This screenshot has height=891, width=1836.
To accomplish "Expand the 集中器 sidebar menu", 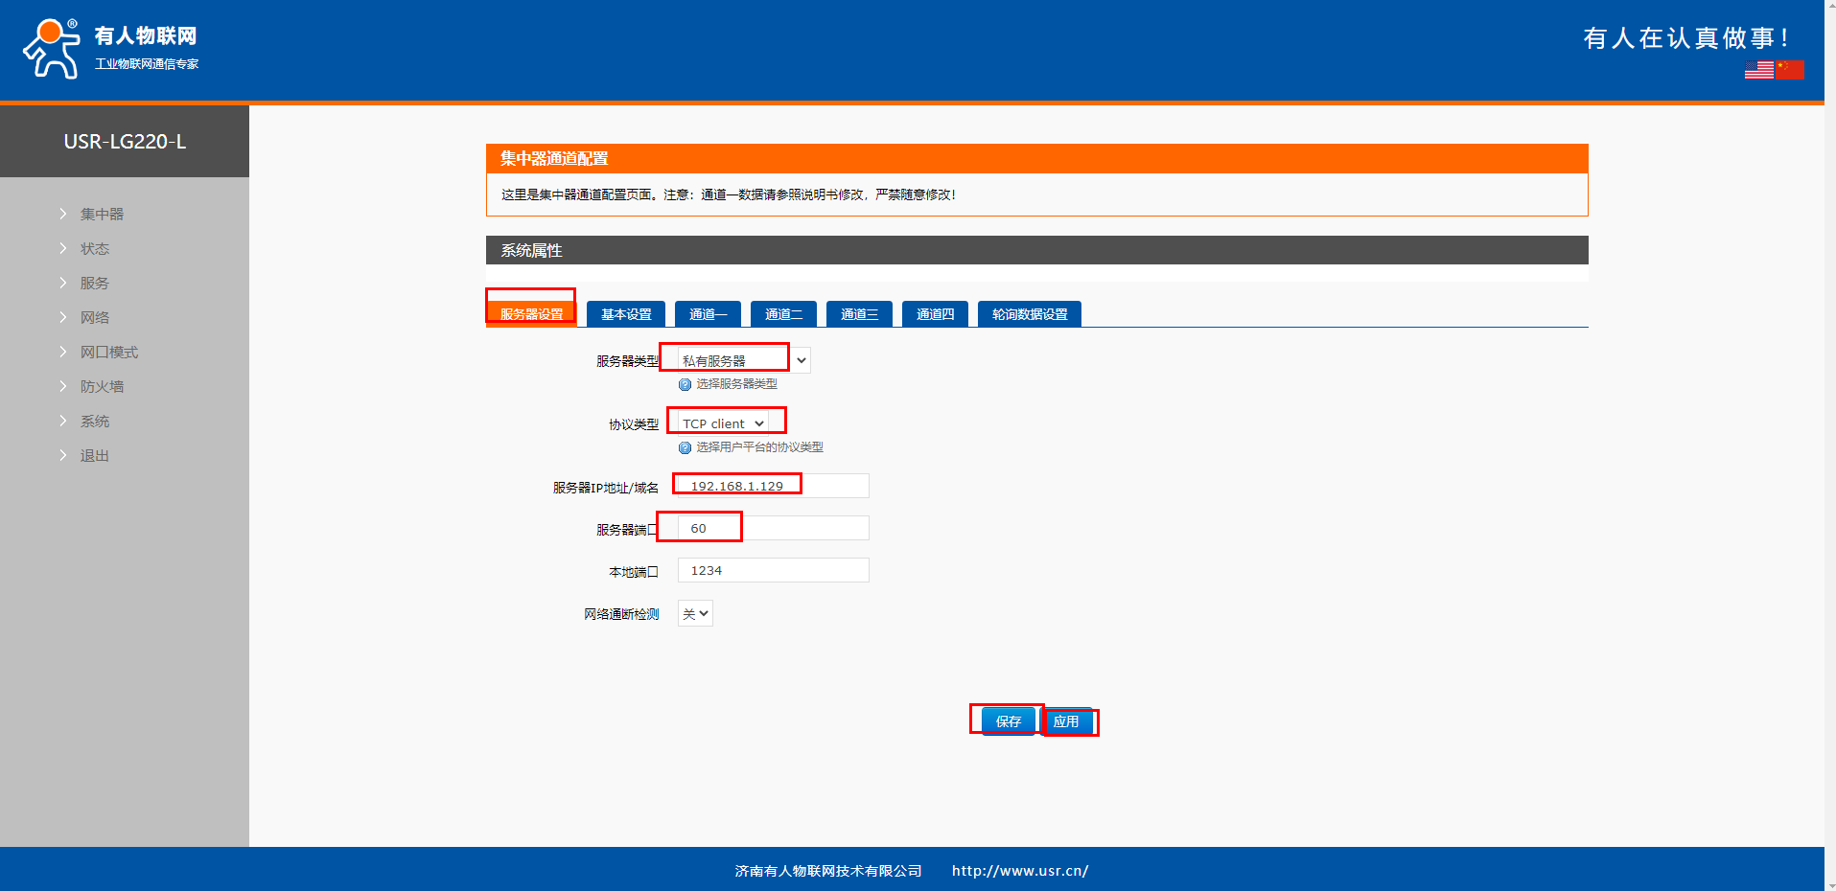I will [102, 214].
